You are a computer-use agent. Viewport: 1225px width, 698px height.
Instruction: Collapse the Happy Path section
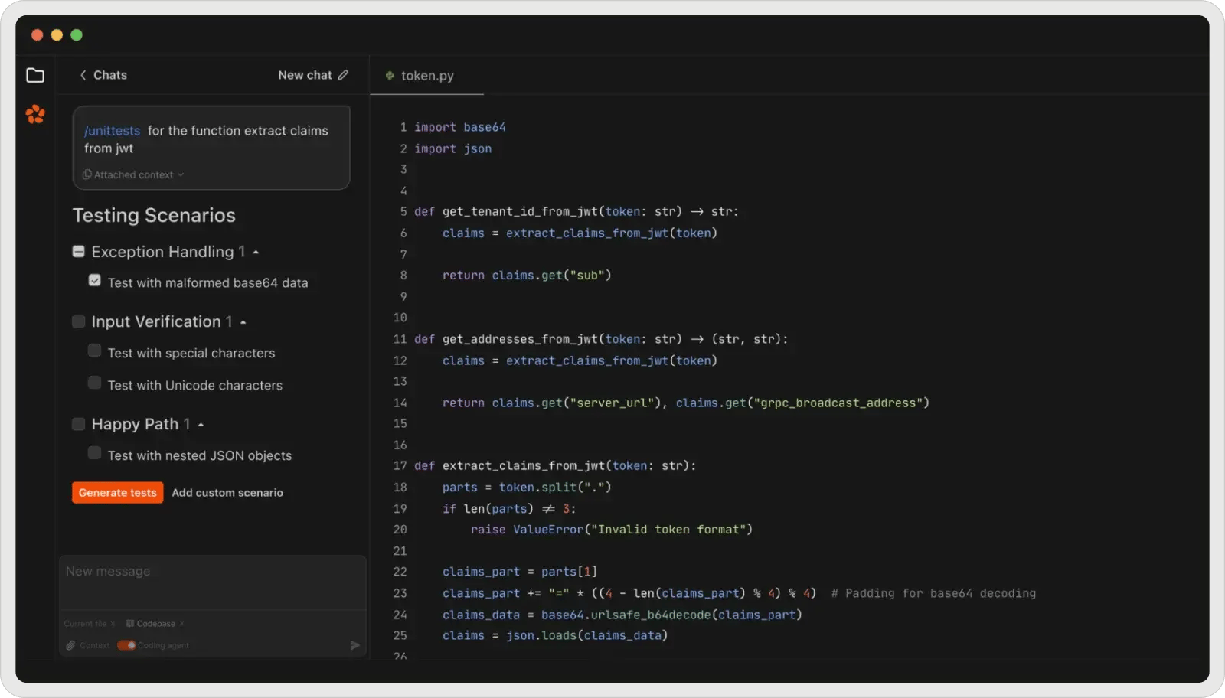point(201,423)
